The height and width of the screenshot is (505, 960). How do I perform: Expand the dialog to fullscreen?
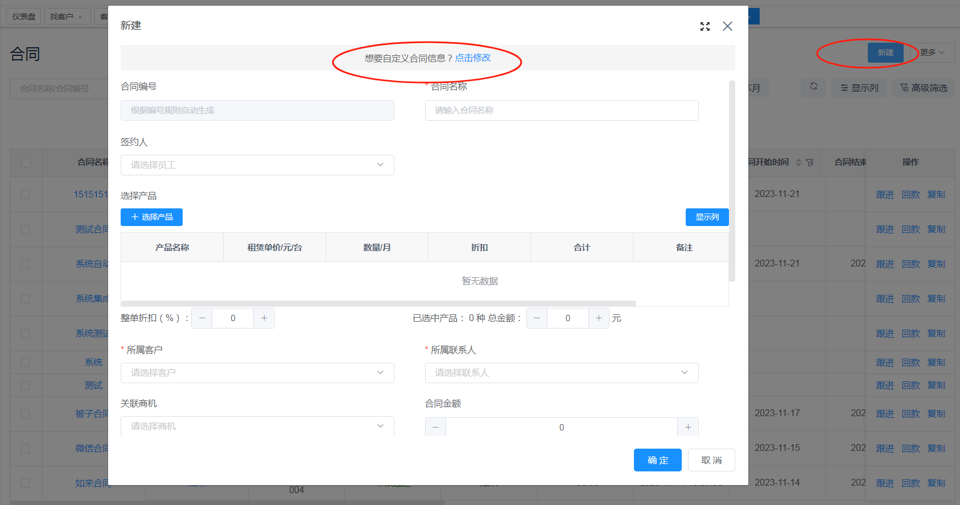pos(705,26)
